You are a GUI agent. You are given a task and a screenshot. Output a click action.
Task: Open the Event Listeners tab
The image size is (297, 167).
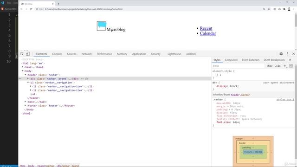click(251, 60)
